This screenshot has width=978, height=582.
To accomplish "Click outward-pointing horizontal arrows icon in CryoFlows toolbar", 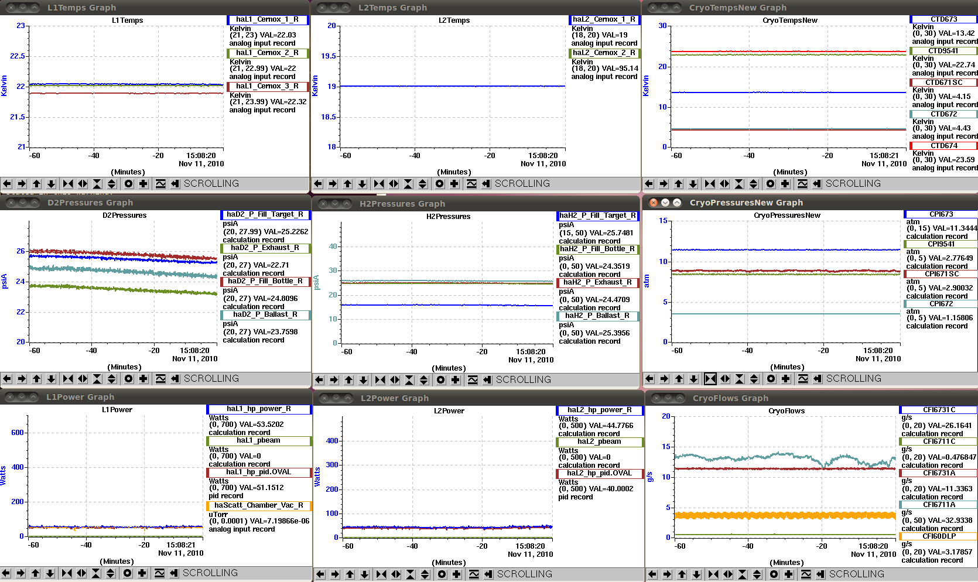I will click(728, 574).
